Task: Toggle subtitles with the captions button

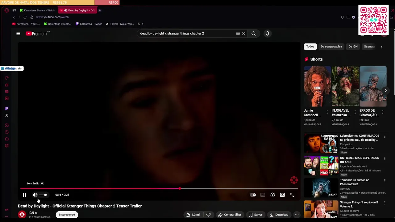Action: [263, 195]
